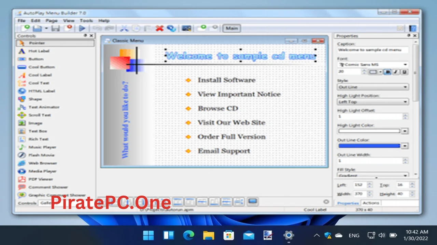Click the Main page button in toolbar
This screenshot has width=437, height=245.
[x=232, y=28]
